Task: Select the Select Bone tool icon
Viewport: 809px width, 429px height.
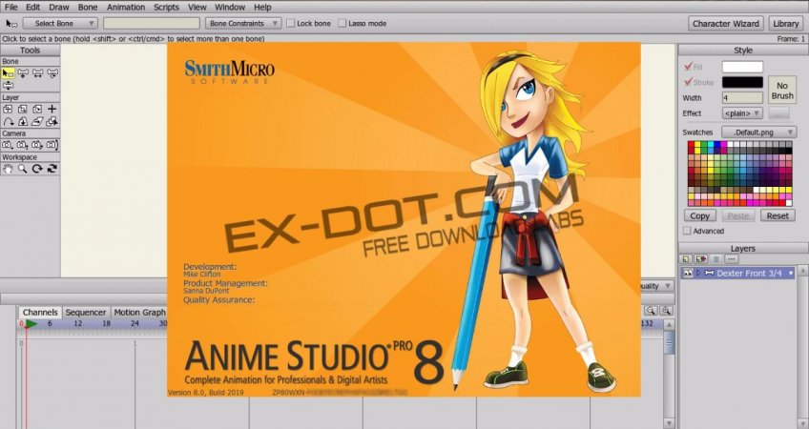Action: (x=8, y=72)
